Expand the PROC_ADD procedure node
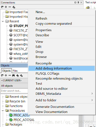Image resolution: width=96 pixels, height=127 pixels. click(x=7, y=115)
